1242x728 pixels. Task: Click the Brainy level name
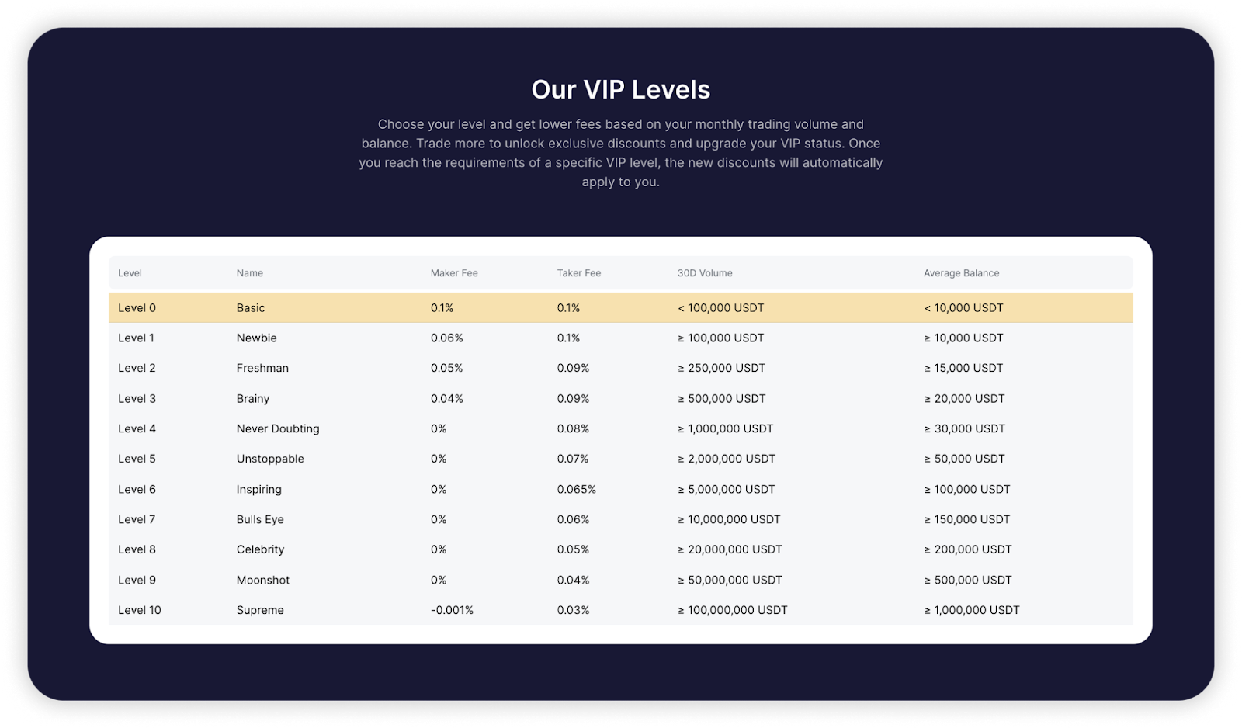(253, 398)
